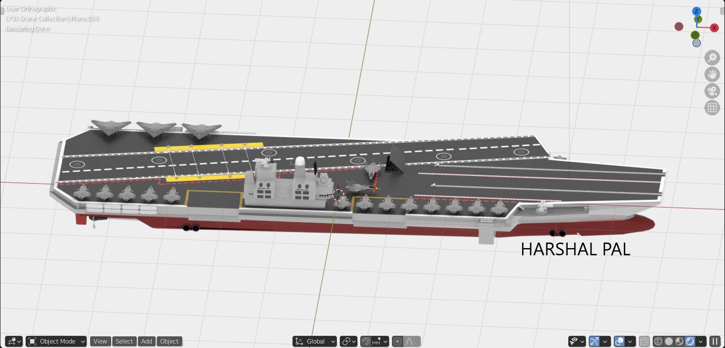The height and width of the screenshot is (348, 725).
Task: Open the Global transform orientation dropdown
Action: (315, 341)
